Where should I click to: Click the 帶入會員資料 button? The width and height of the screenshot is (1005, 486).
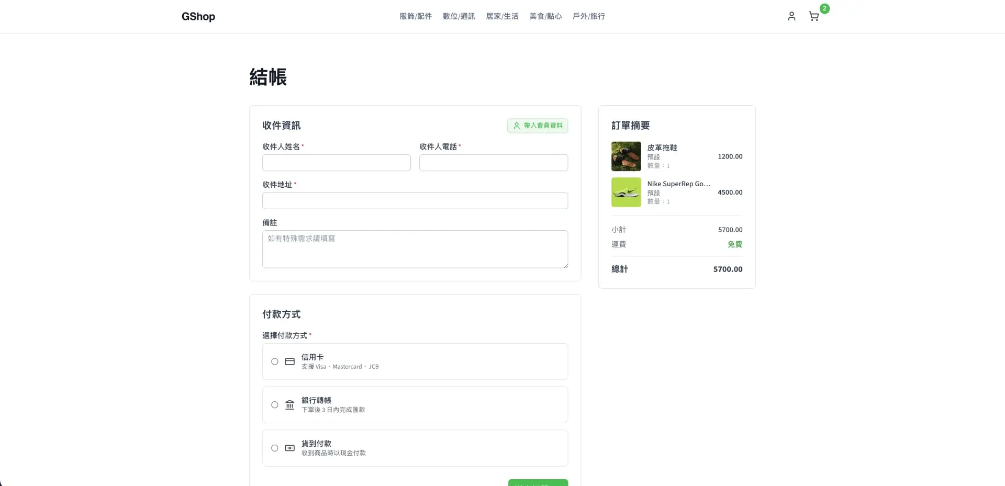point(538,126)
